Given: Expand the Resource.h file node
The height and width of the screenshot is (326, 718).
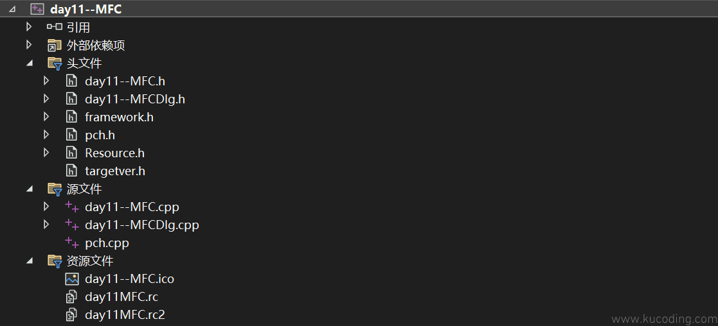Looking at the screenshot, I should (x=46, y=153).
